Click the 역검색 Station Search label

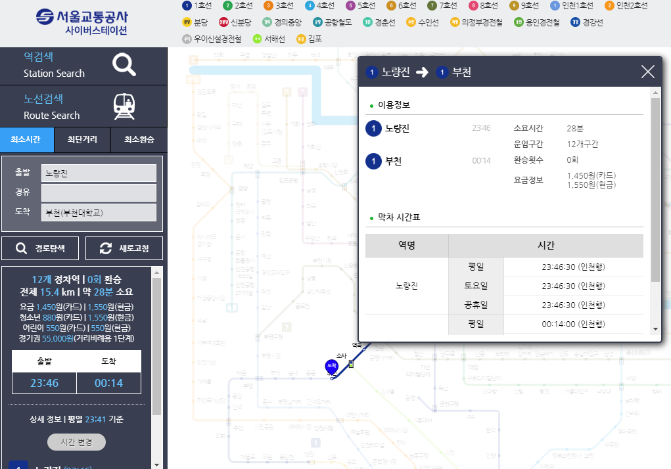click(x=53, y=64)
